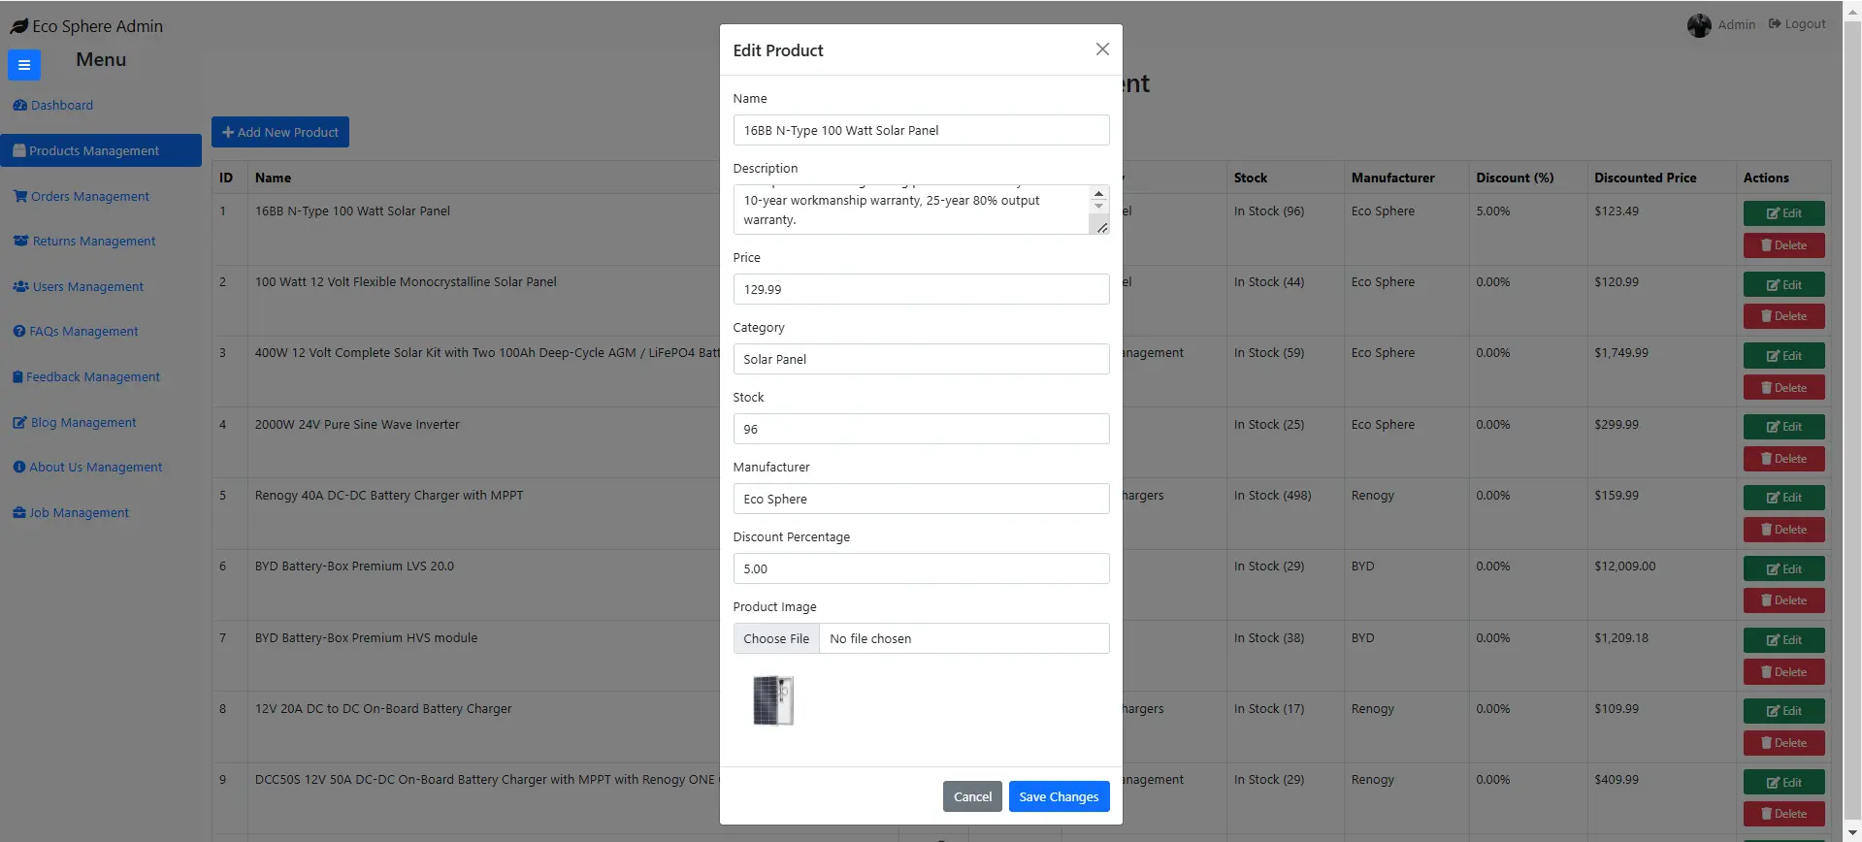Edit the Renogy 40A DC-DC Charger row
Screen dimensions: 1862x842
coord(1783,498)
